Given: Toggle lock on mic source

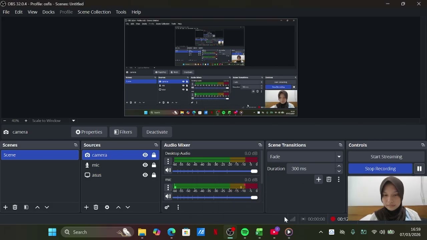Looking at the screenshot, I should click(x=154, y=165).
